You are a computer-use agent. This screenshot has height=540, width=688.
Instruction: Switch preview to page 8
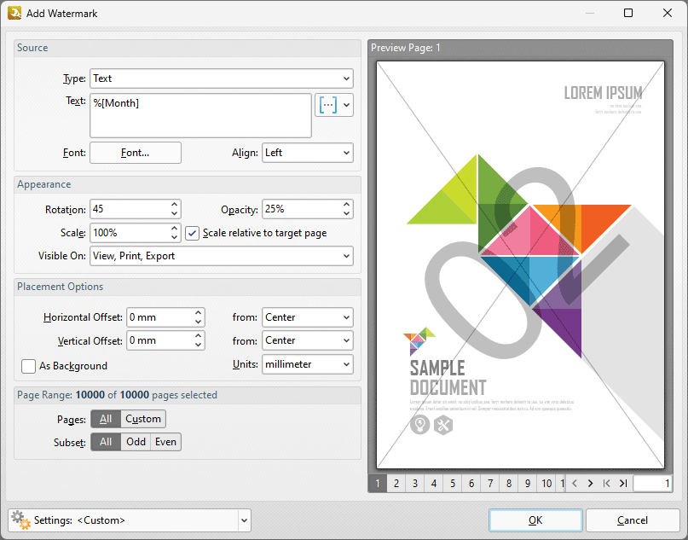pyautogui.click(x=509, y=484)
